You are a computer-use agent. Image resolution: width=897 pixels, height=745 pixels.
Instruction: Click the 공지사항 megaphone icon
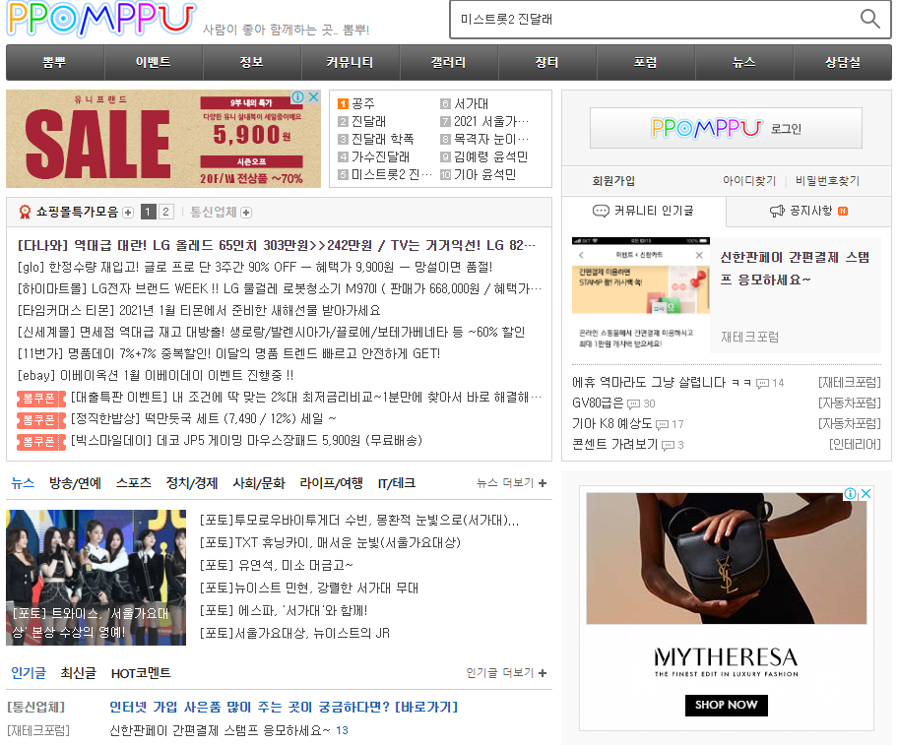pyautogui.click(x=777, y=211)
